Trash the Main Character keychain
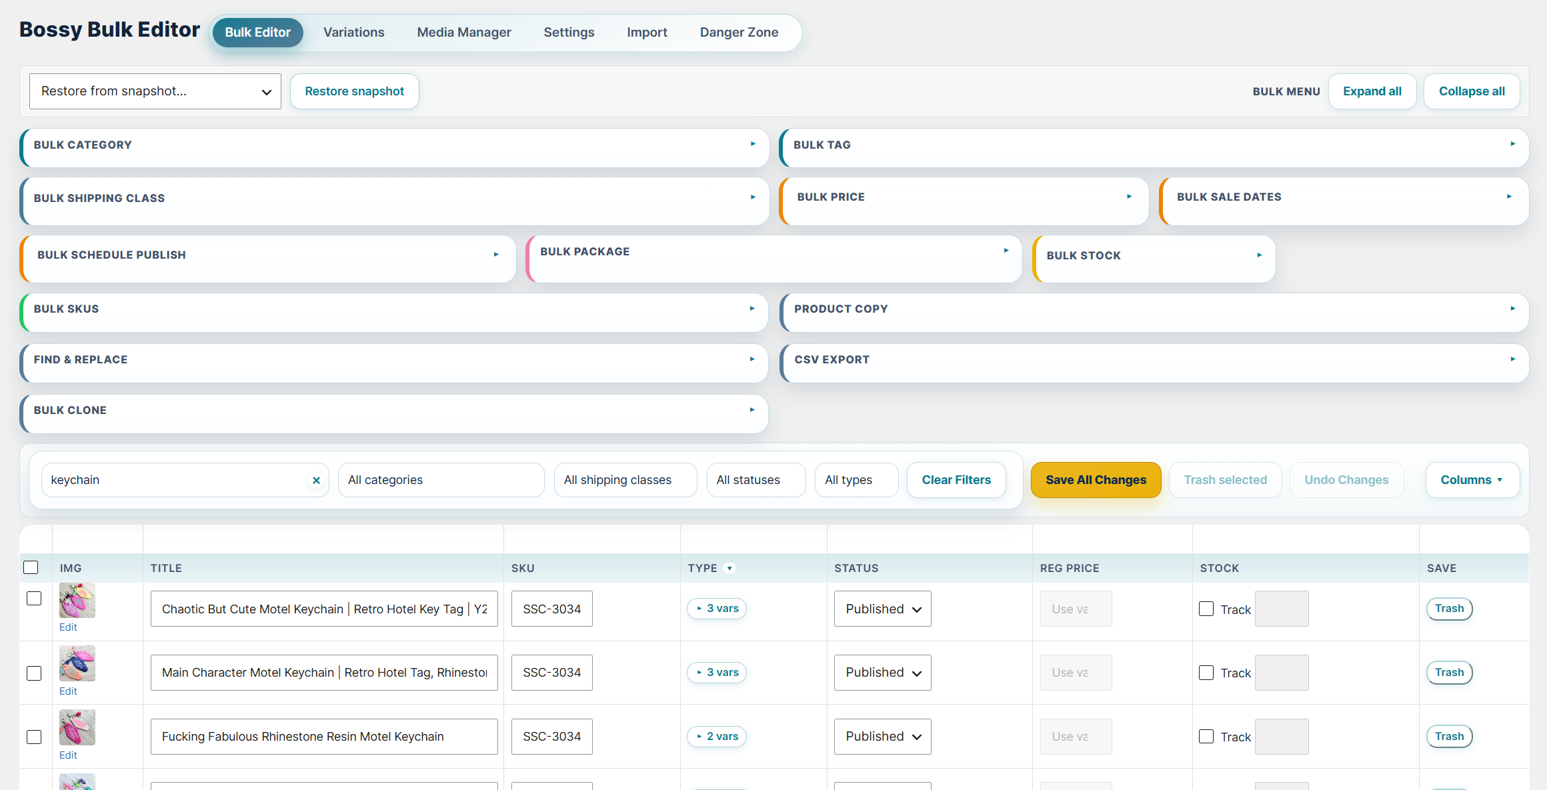 point(1449,673)
